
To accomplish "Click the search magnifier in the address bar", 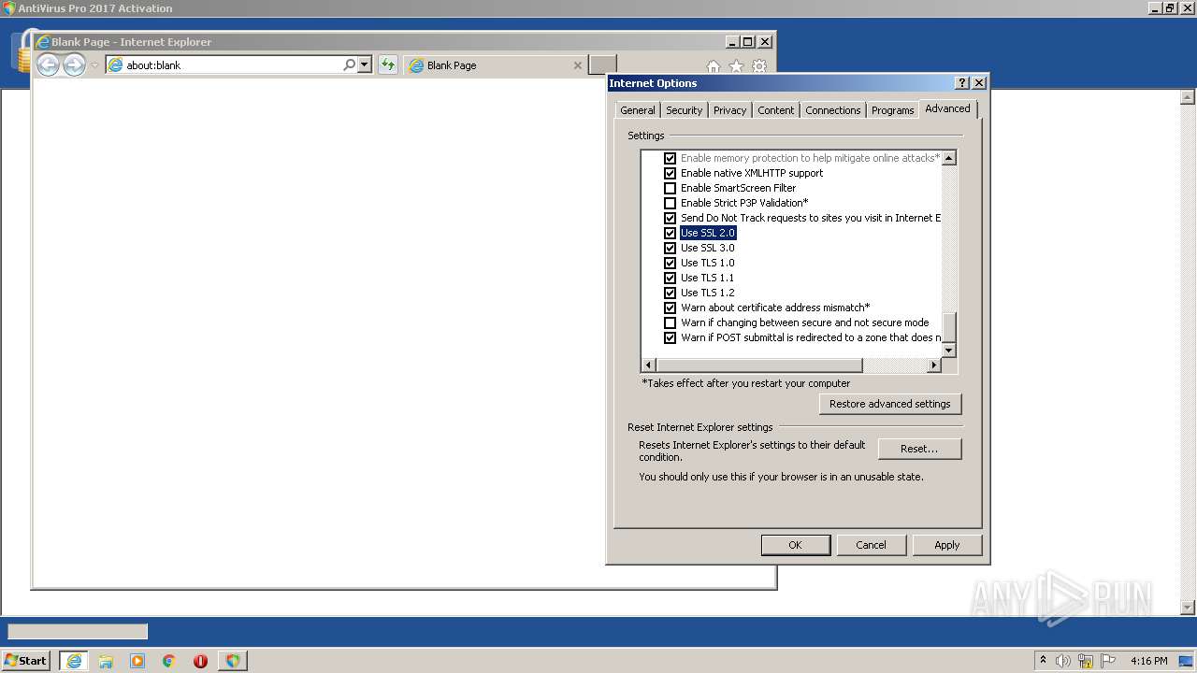I will tap(349, 64).
